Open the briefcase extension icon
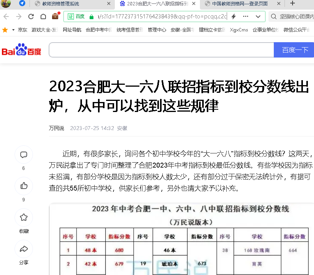This screenshot has width=314, height=275. (56, 16)
